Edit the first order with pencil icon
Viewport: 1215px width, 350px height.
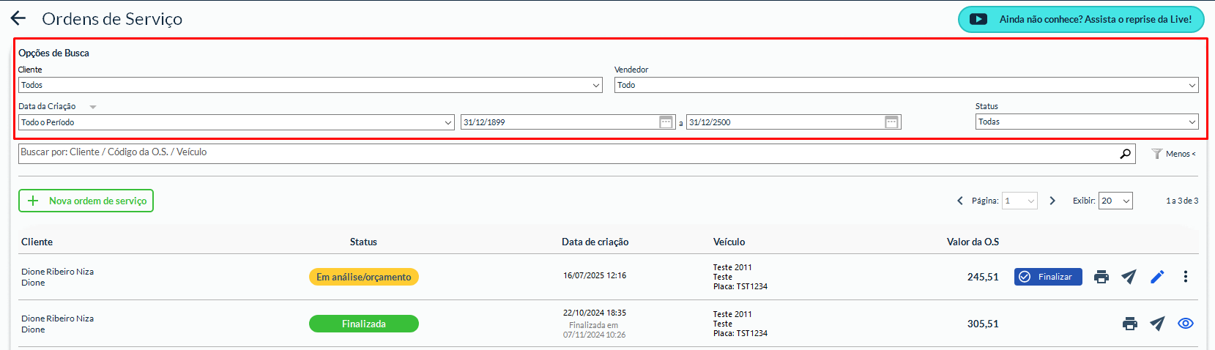click(x=1157, y=277)
